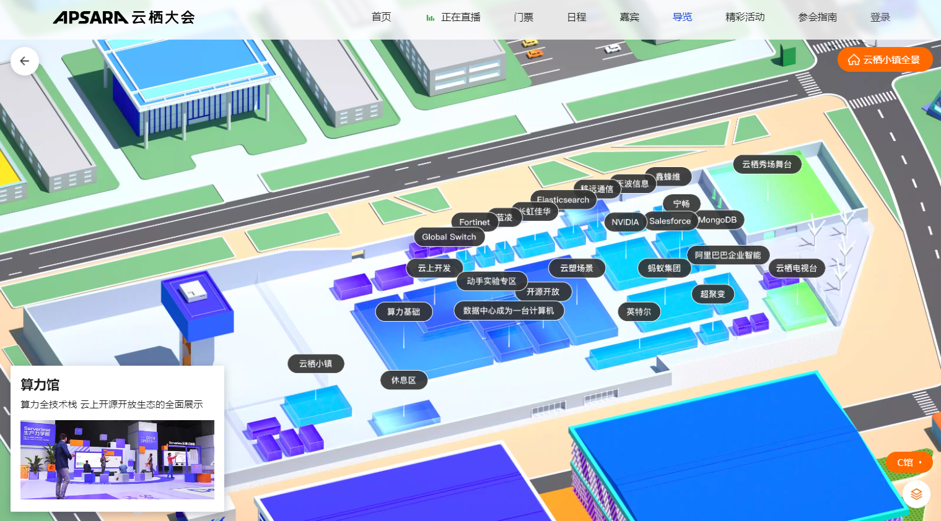Image resolution: width=941 pixels, height=521 pixels.
Task: Go to 首页 menu item
Action: coord(381,17)
